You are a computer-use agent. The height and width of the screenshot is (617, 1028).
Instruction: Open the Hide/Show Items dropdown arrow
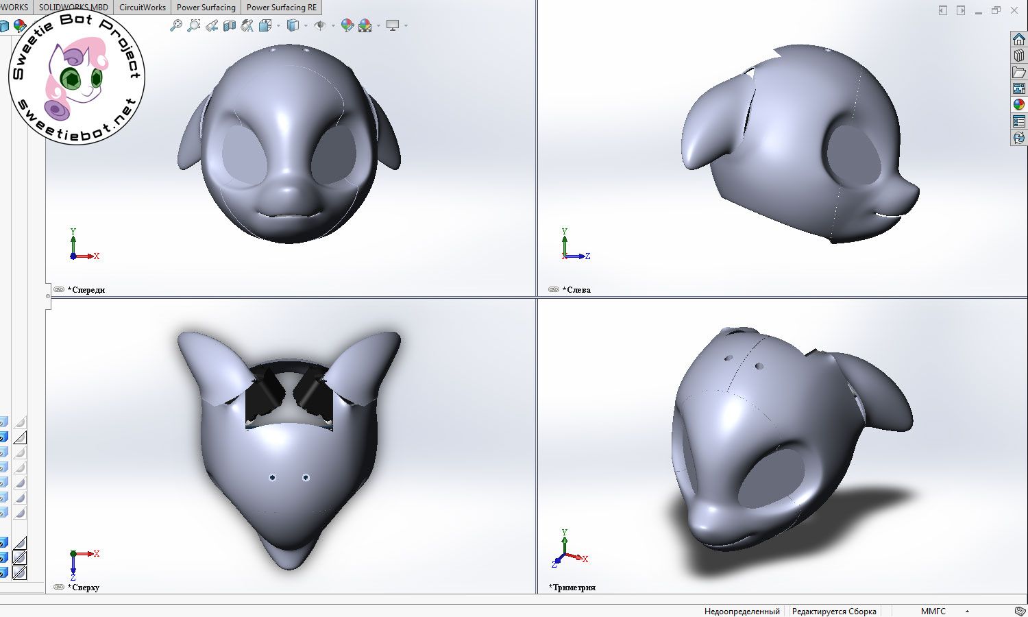[x=333, y=25]
